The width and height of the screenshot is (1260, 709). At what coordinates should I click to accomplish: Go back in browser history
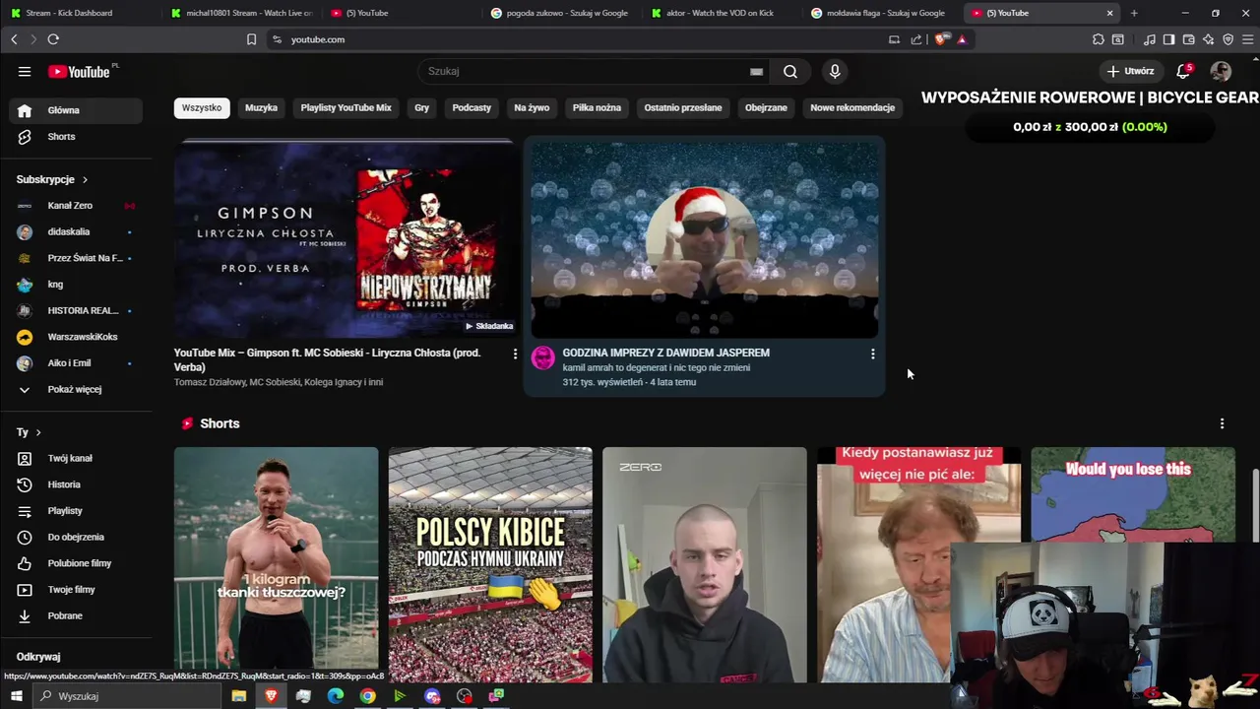point(14,39)
